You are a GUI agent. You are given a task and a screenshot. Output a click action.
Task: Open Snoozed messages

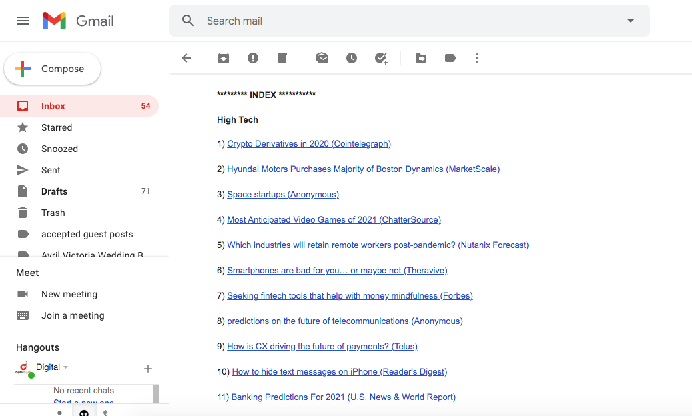pos(79,149)
